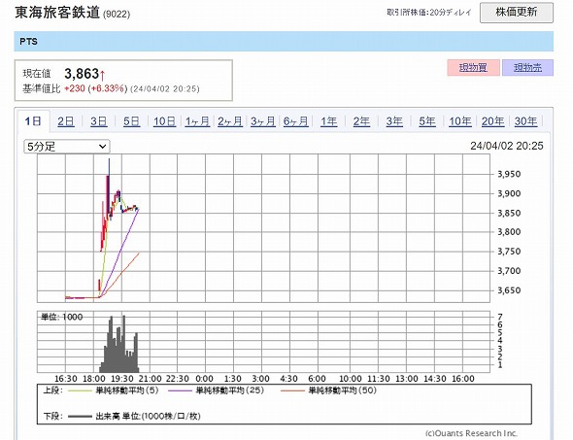Viewport: 573px width, 440px height.
Task: Click the 東海旅客鉄道 company title
Action: click(57, 12)
